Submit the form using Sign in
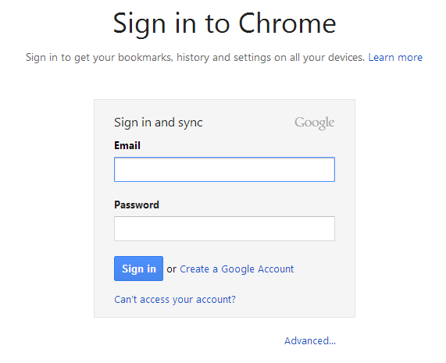The height and width of the screenshot is (363, 446). pyautogui.click(x=138, y=269)
